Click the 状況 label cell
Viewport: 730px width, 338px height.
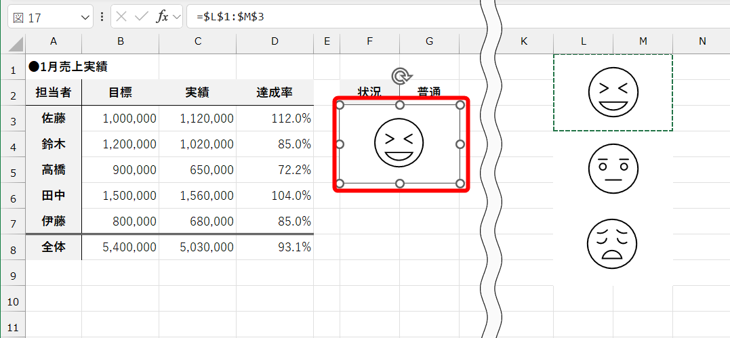coord(369,91)
